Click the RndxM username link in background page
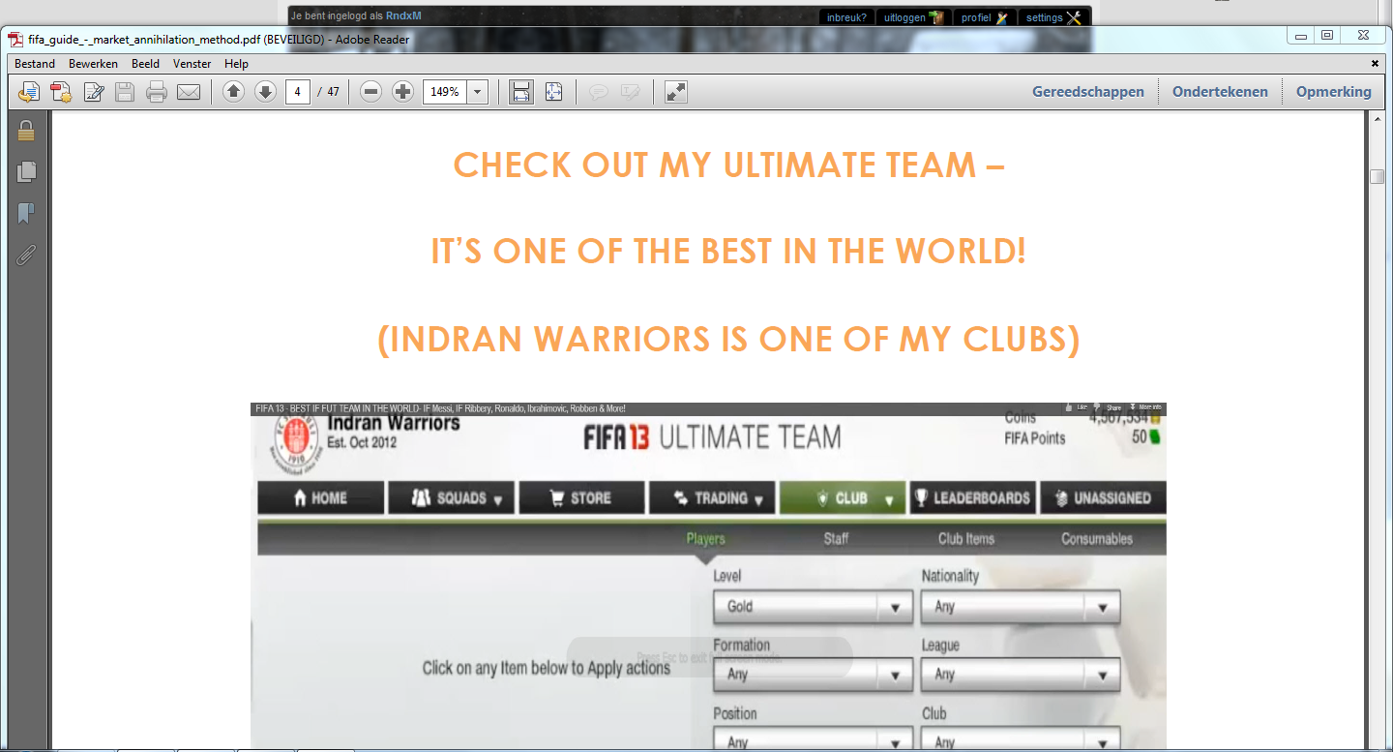This screenshot has width=1393, height=752. [x=403, y=15]
